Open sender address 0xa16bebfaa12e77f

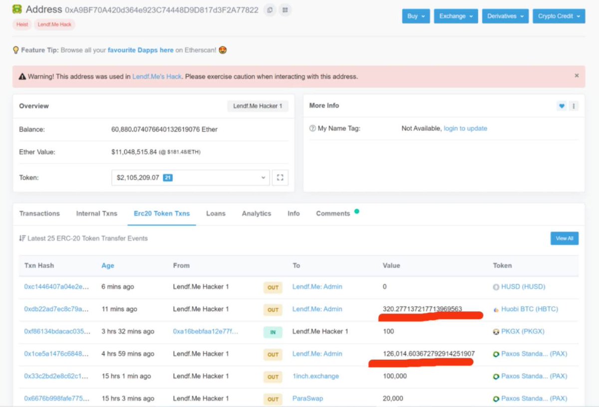click(x=206, y=331)
